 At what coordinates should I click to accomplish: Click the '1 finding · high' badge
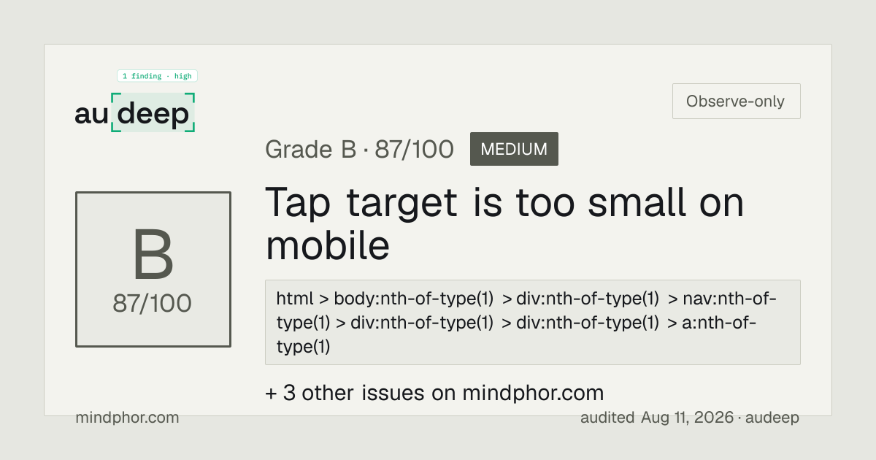click(157, 76)
